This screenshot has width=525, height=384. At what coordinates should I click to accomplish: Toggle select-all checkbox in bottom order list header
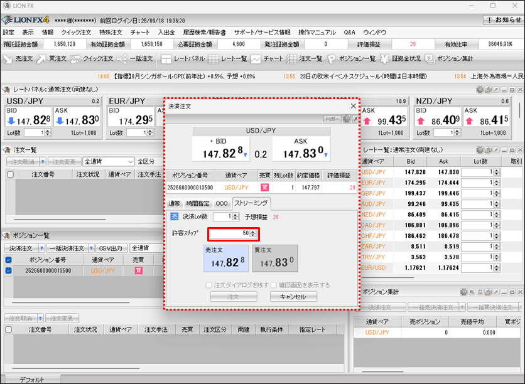(9, 329)
